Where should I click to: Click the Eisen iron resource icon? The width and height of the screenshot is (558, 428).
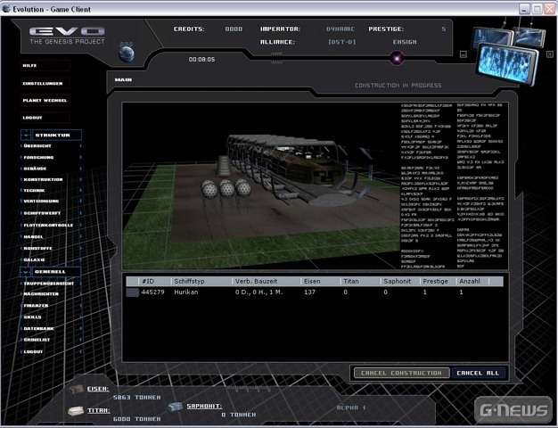click(77, 389)
